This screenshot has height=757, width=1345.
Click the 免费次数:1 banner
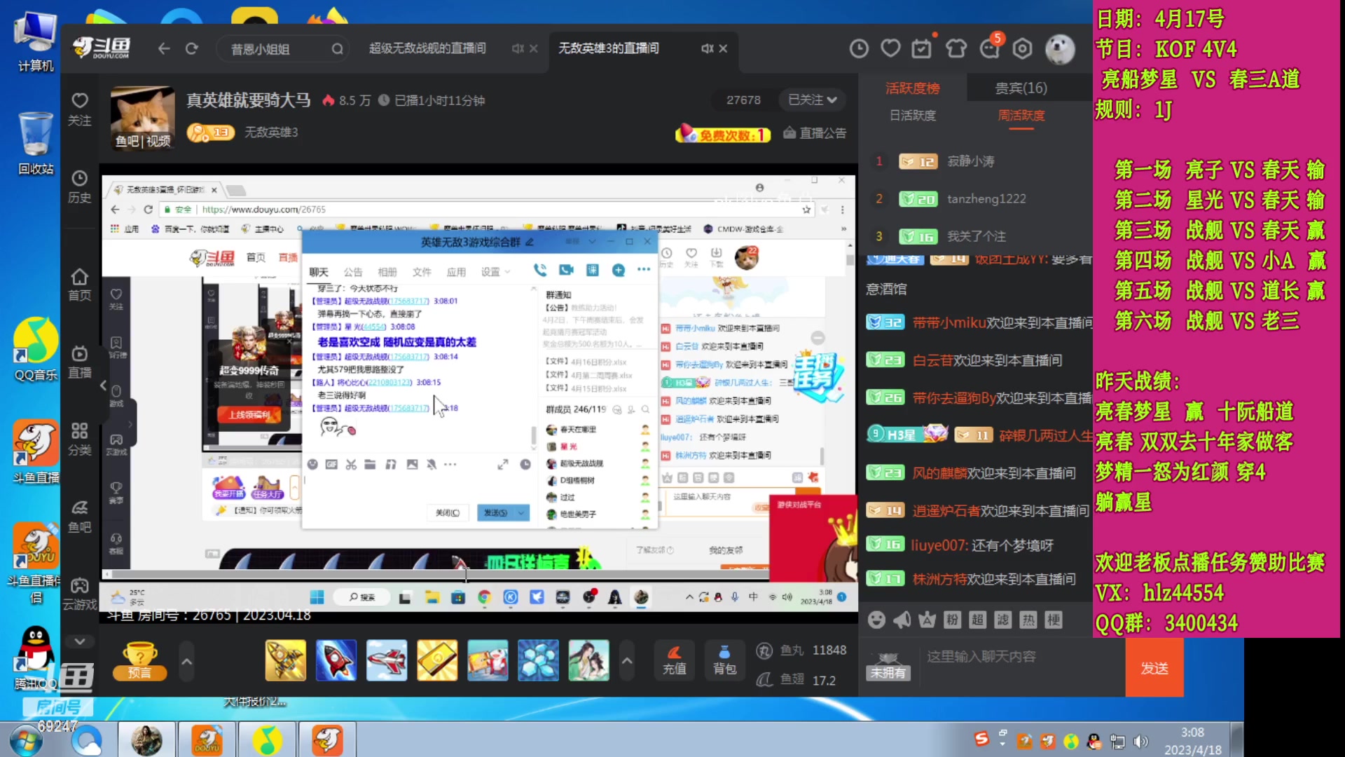[x=722, y=133]
